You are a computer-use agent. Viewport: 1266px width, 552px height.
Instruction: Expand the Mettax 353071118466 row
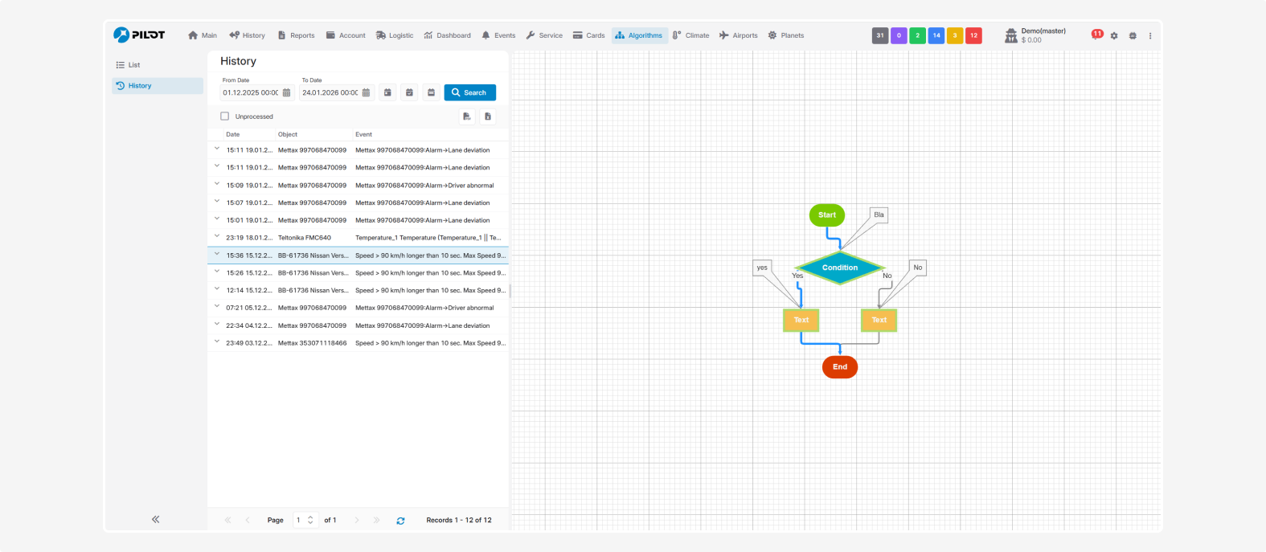pos(217,342)
